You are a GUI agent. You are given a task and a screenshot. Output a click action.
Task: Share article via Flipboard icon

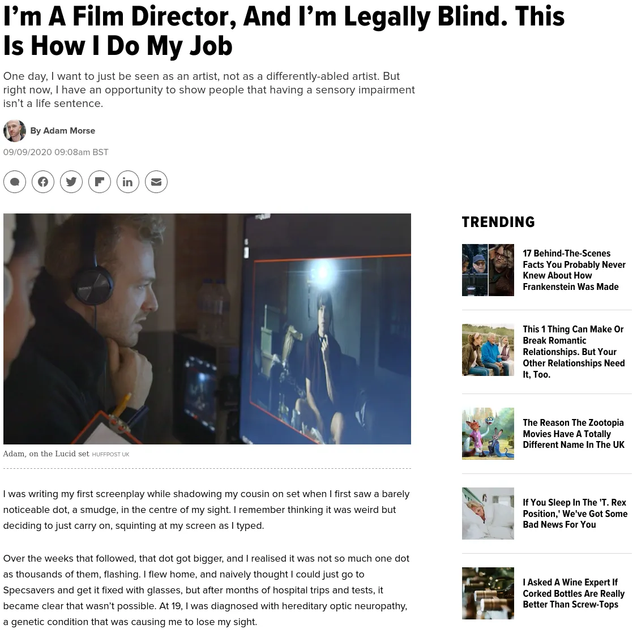pyautogui.click(x=100, y=182)
